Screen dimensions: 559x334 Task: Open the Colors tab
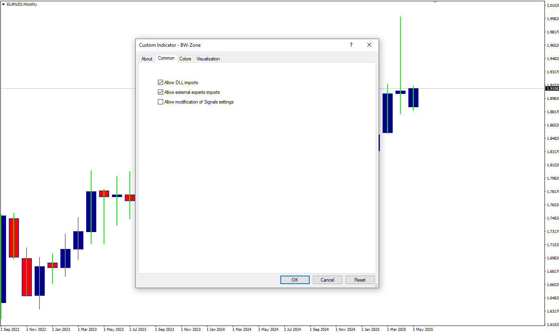pyautogui.click(x=185, y=59)
